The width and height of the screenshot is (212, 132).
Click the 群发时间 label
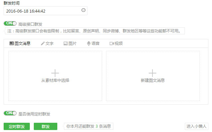point(12,3)
